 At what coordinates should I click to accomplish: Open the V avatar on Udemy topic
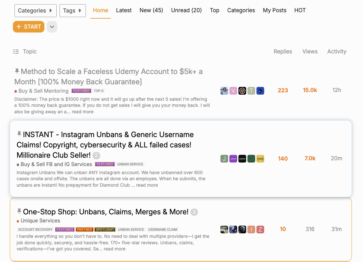click(233, 91)
